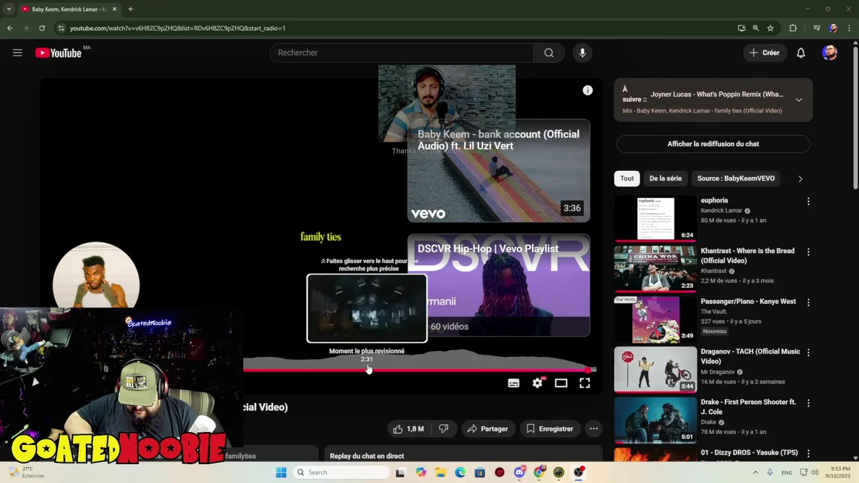The width and height of the screenshot is (859, 483).
Task: Like the video (1,8 M)
Action: [409, 429]
